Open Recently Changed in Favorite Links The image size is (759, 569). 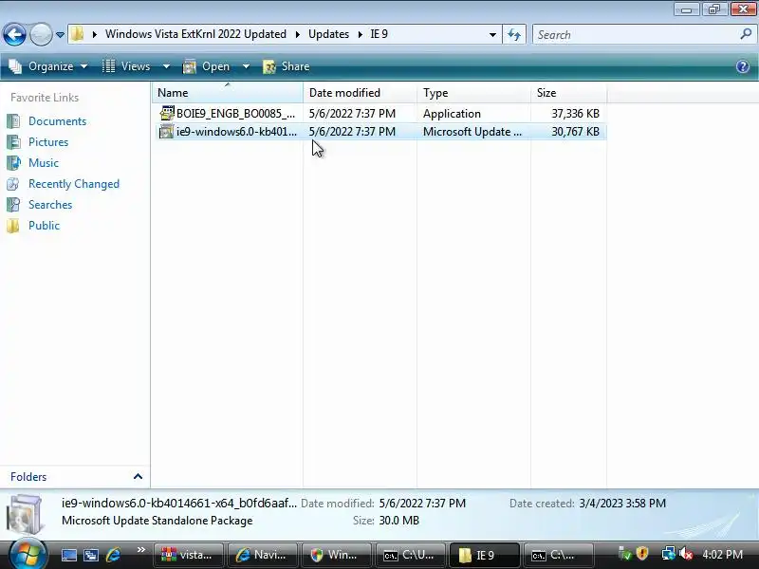pos(74,184)
